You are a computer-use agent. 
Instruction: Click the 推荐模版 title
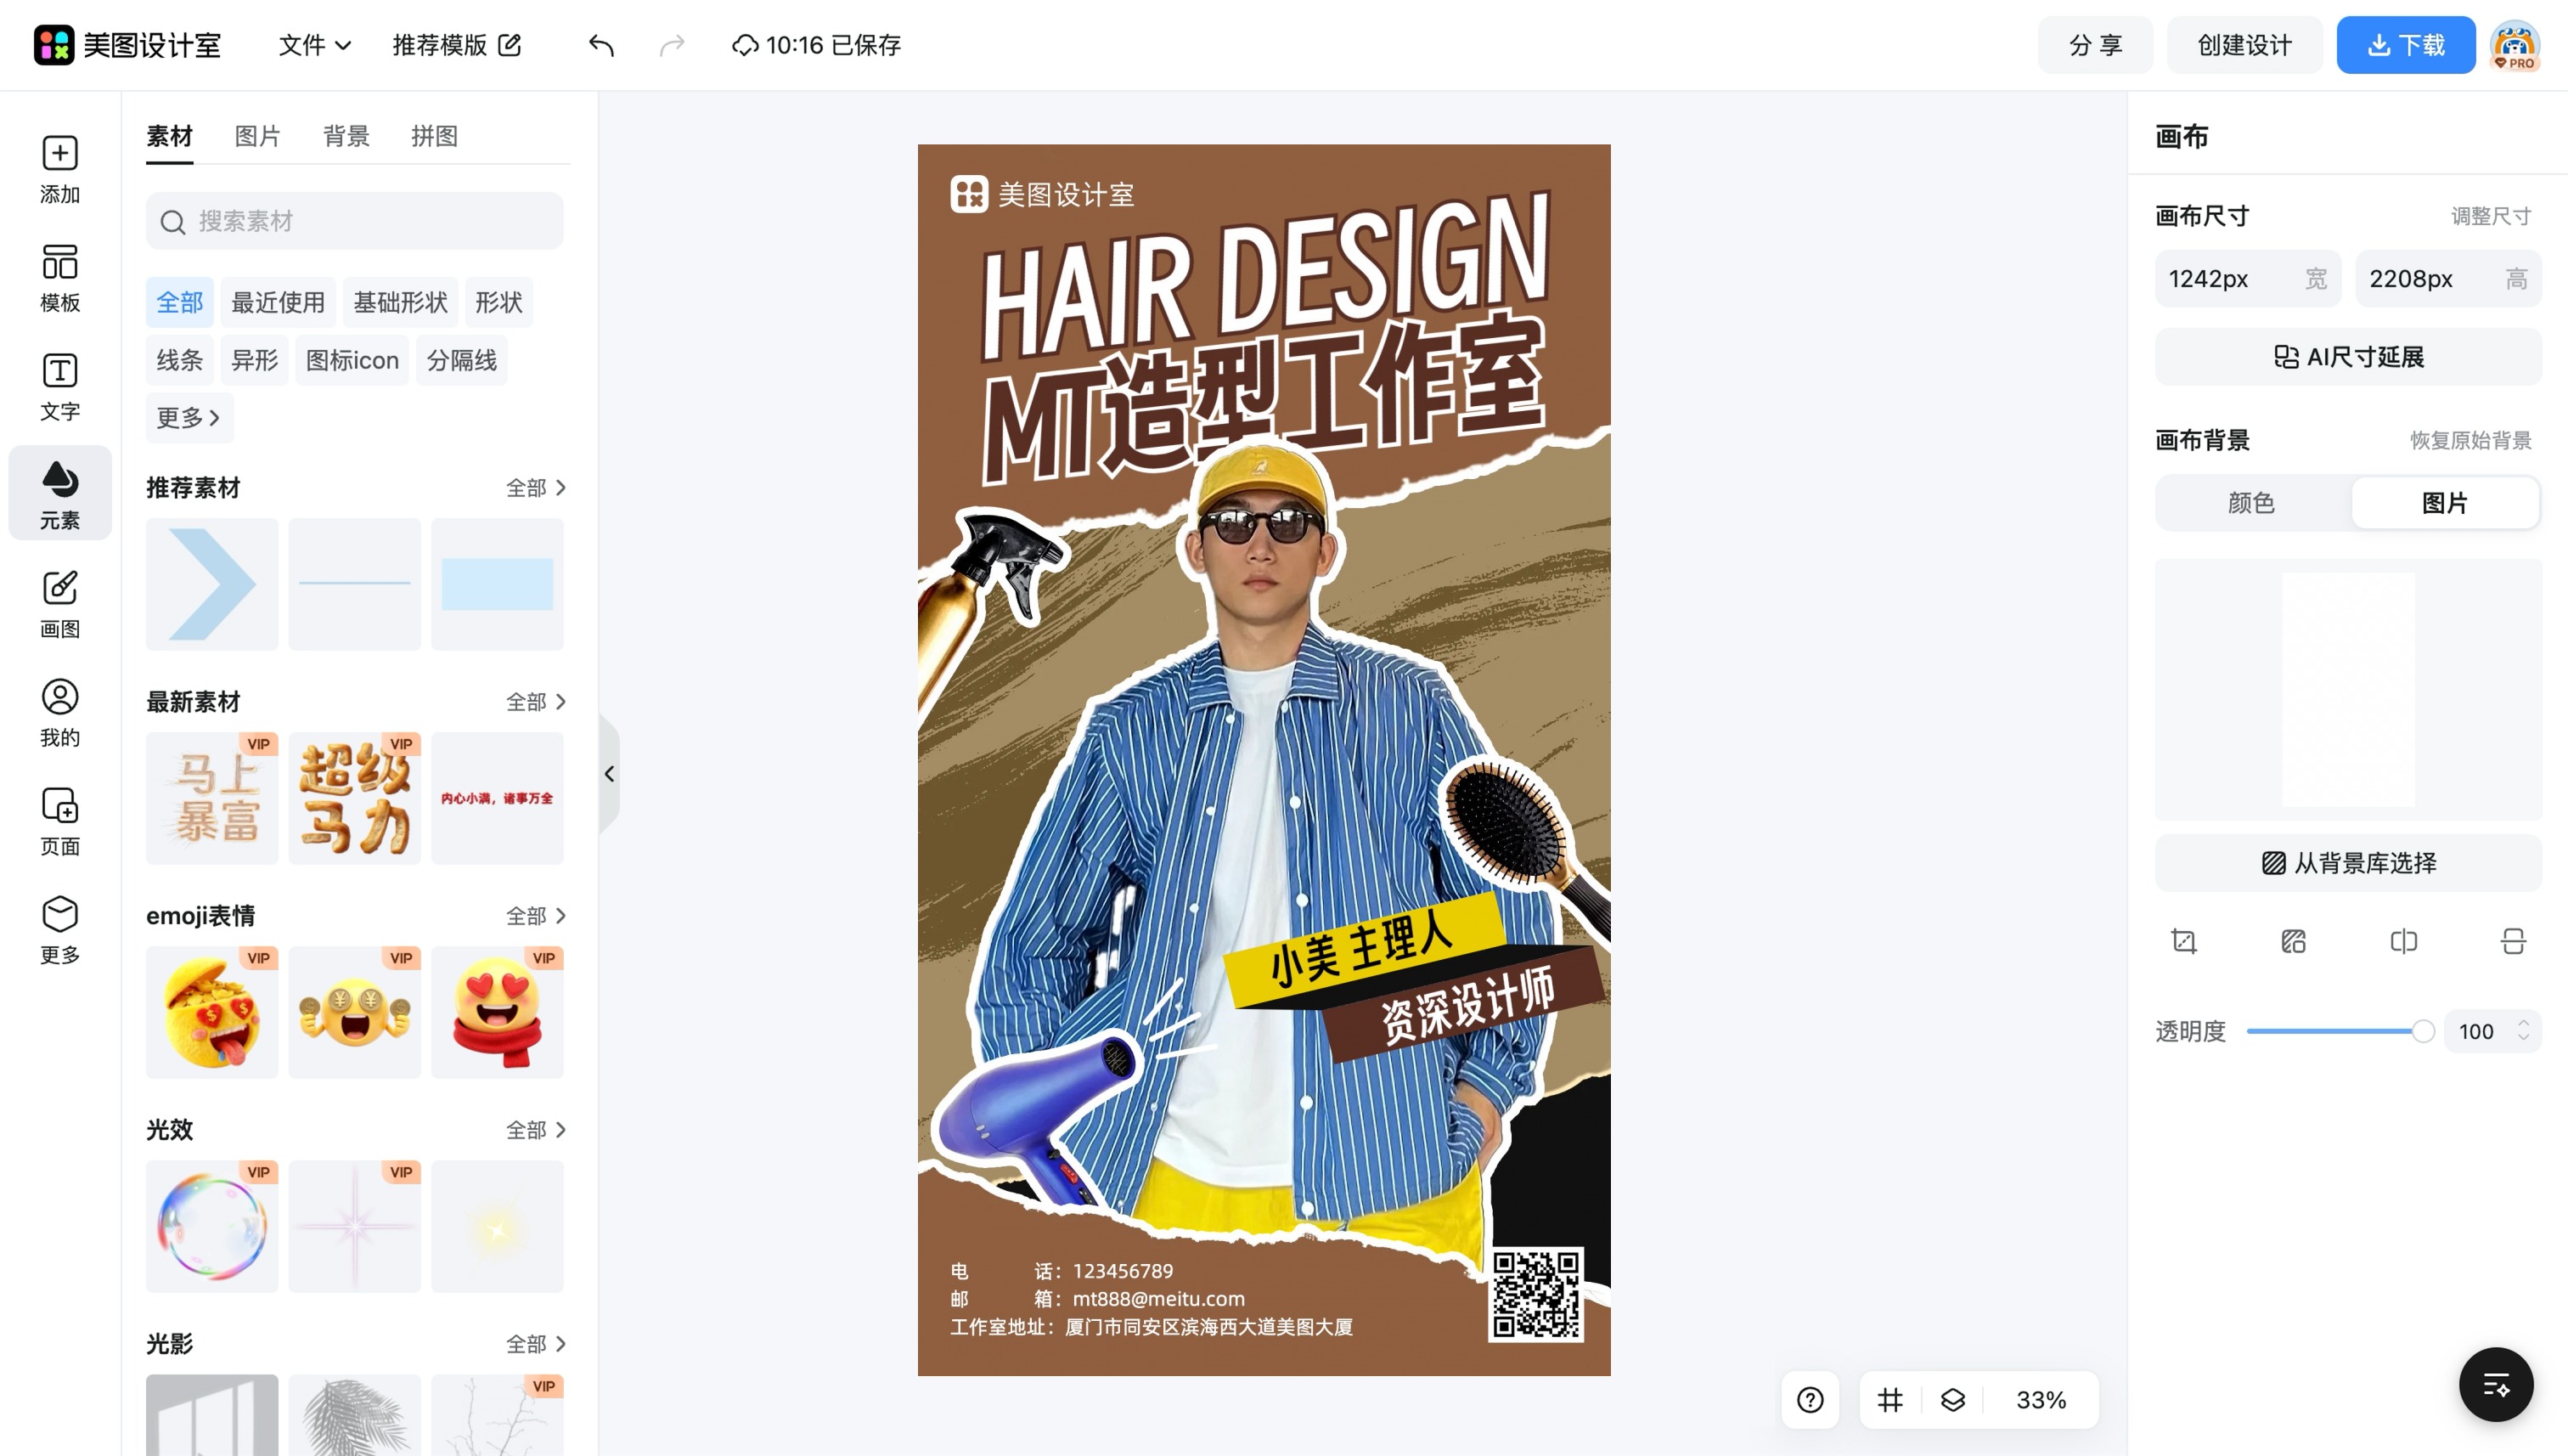click(x=439, y=45)
